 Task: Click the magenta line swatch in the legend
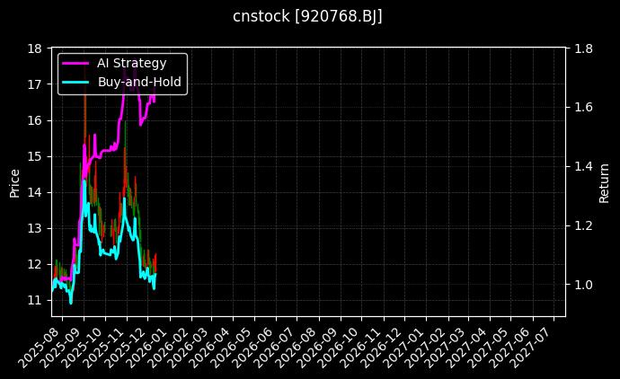(x=75, y=63)
